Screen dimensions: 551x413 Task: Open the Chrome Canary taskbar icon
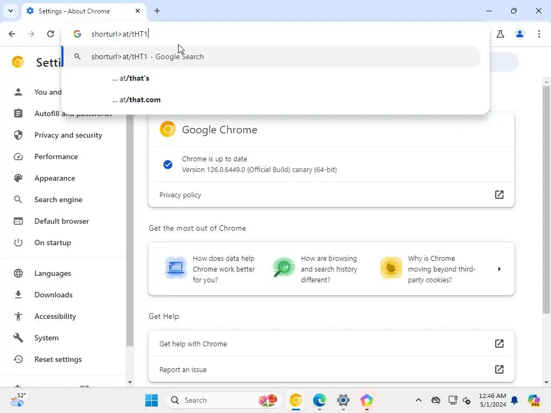click(296, 400)
